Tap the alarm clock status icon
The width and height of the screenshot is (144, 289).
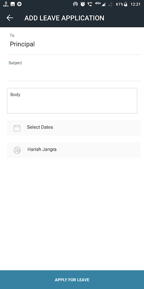83,4
